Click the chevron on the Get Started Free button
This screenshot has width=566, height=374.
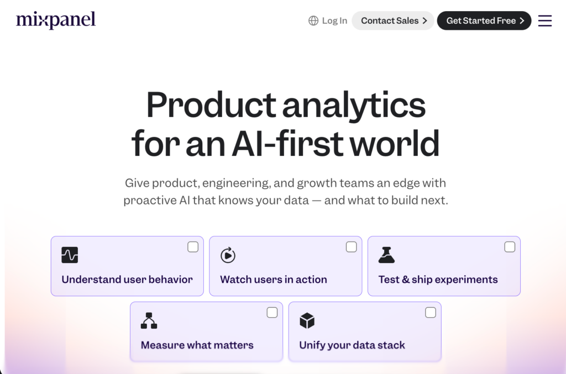click(522, 20)
